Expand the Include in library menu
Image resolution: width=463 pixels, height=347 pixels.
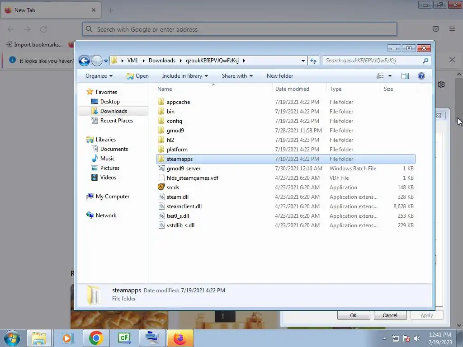185,76
